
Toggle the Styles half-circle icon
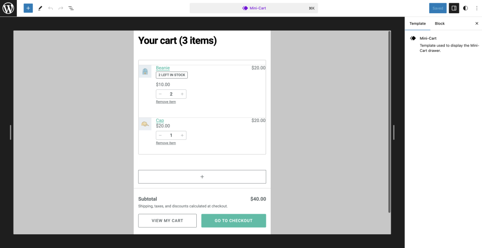click(466, 8)
